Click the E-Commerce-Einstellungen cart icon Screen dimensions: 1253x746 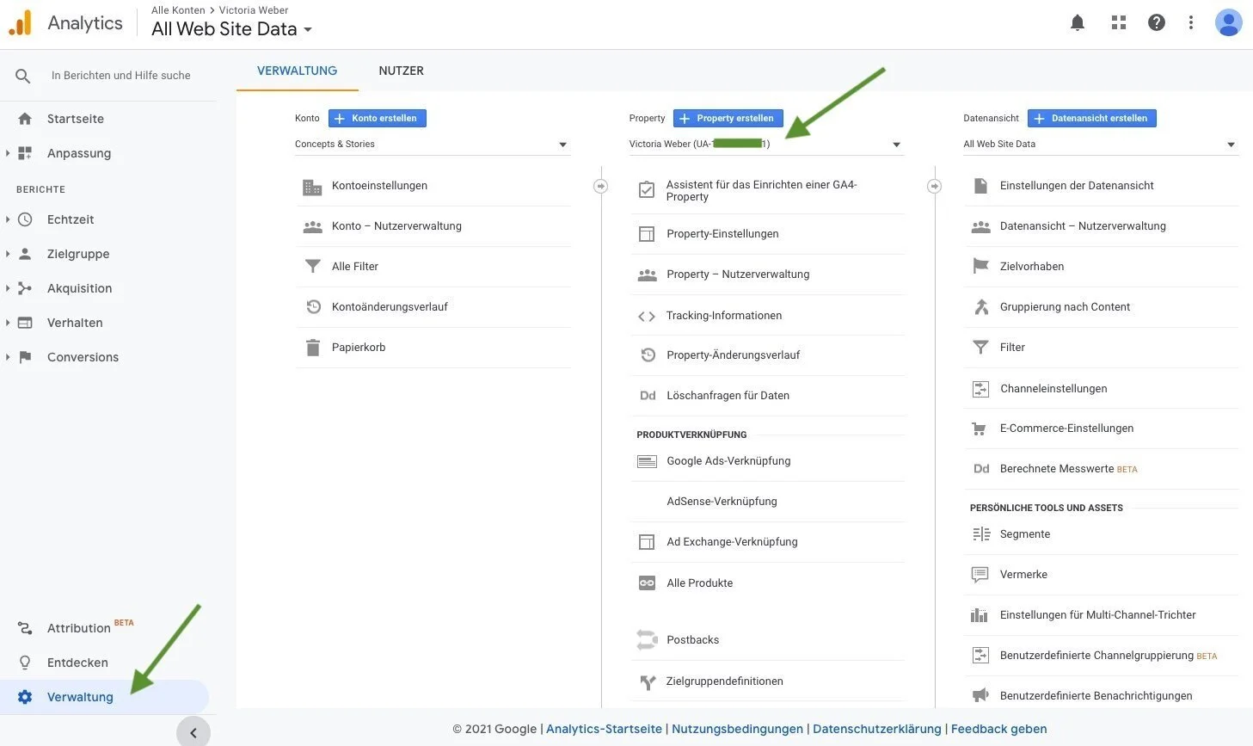pos(980,428)
